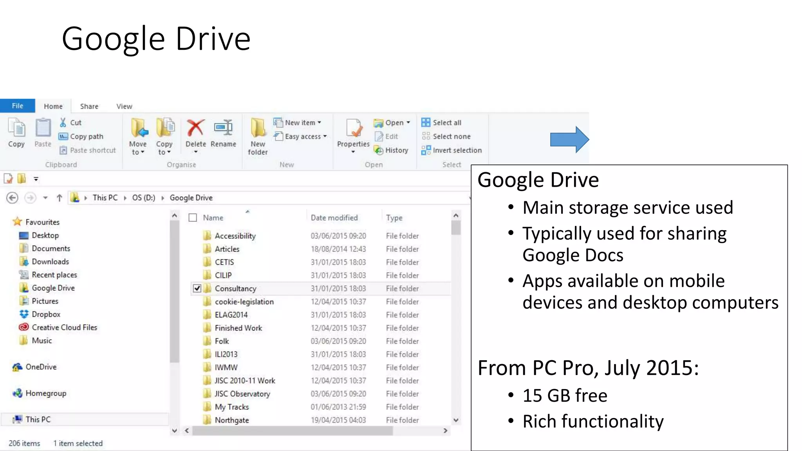Open file History from the ribbon
The image size is (802, 451).
(x=391, y=150)
